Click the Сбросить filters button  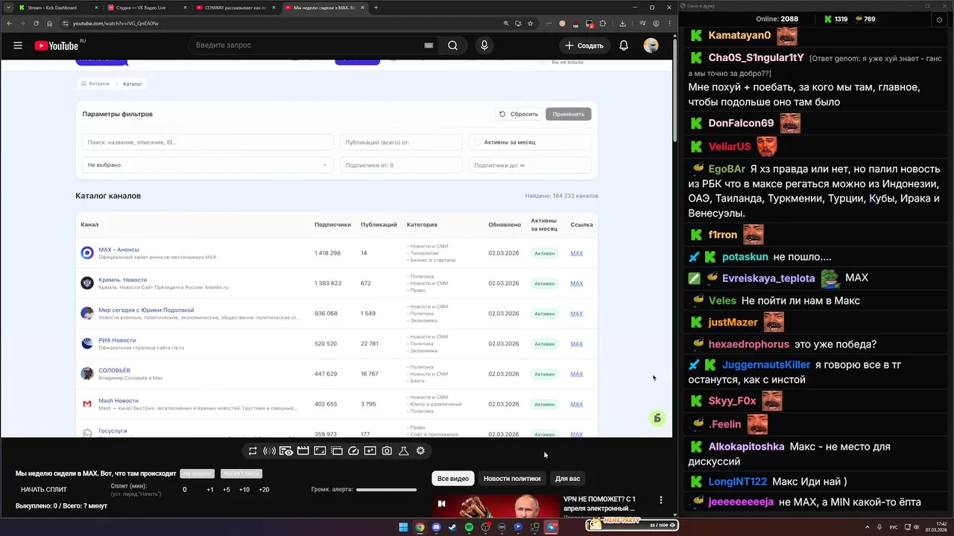(519, 114)
